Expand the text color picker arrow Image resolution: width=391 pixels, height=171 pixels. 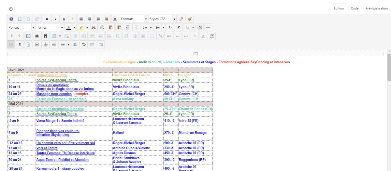pos(75,27)
